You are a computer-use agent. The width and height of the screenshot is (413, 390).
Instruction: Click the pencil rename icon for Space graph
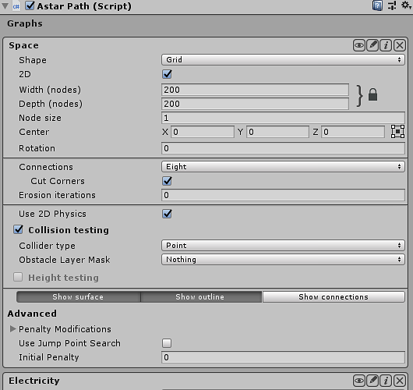(x=372, y=45)
